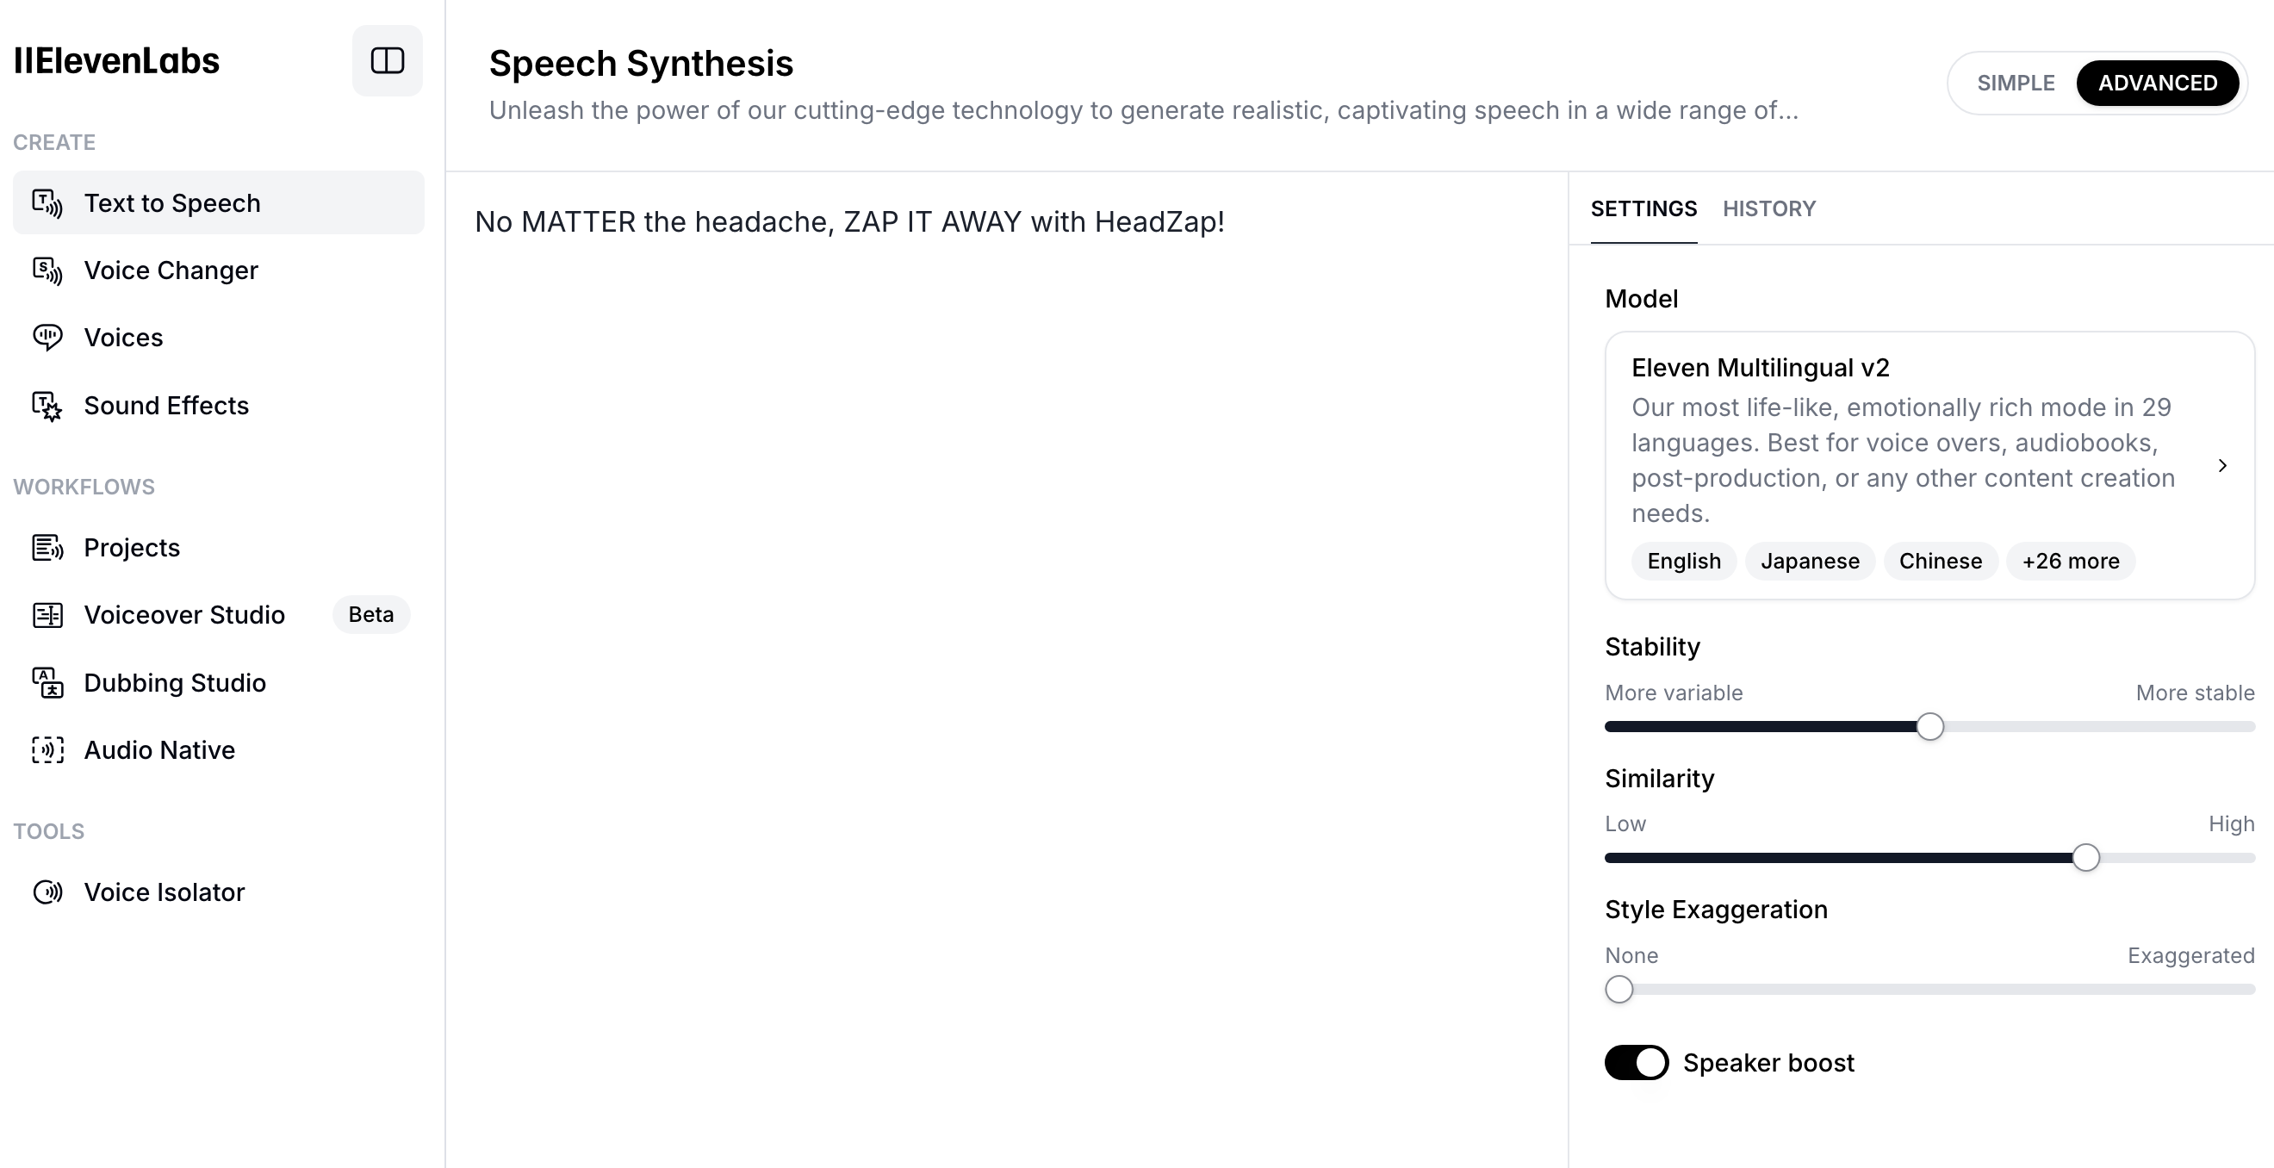
Task: Click the Stability slider handle
Action: [1929, 727]
